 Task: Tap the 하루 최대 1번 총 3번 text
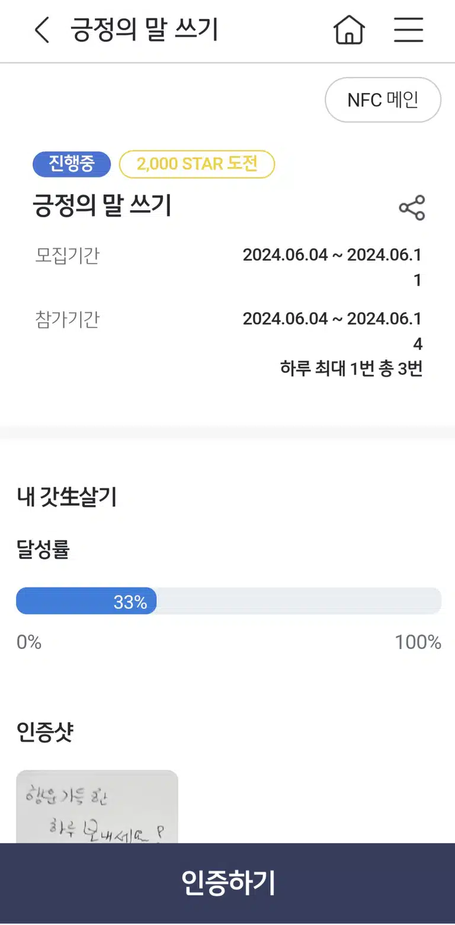[351, 369]
